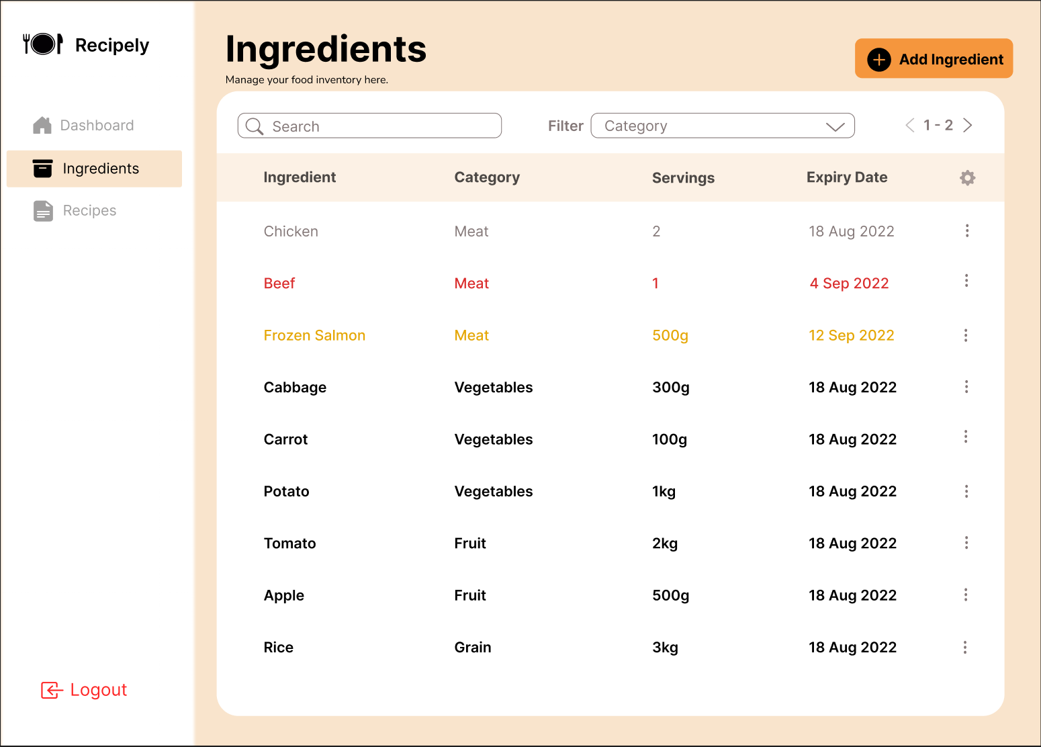The image size is (1041, 747).
Task: Open the three-dot menu for Rice row
Action: click(x=965, y=647)
